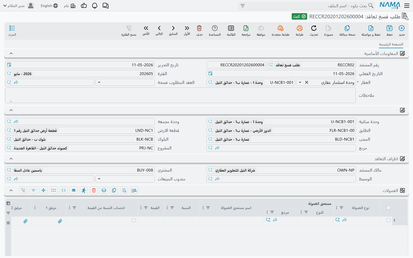Image resolution: width=413 pixels, height=258 pixels.
Task: Click the طباعة (Print) icon
Action: tap(299, 28)
